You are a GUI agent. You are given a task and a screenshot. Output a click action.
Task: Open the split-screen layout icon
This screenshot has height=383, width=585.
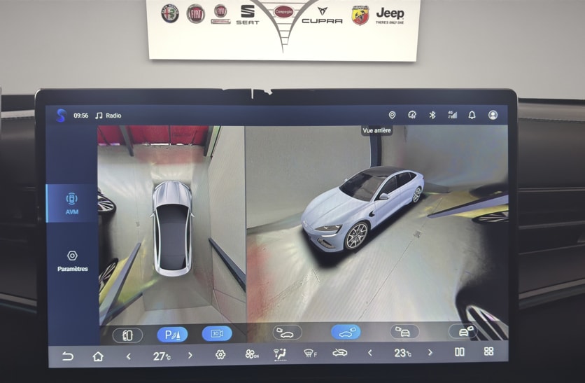460,351
